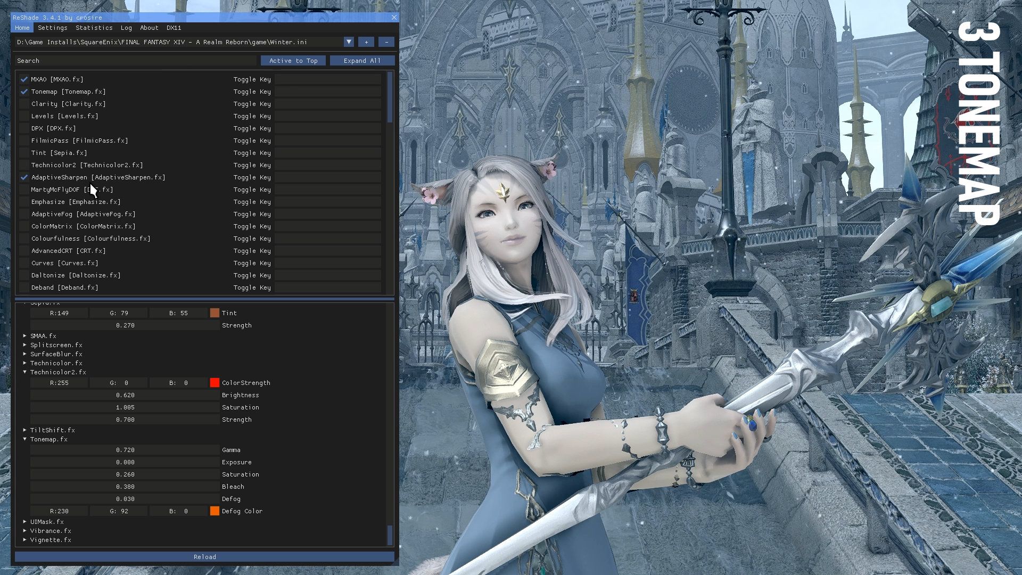Click the Technicolor2 Brightness slider
Screen dimensions: 1022x575
point(125,395)
